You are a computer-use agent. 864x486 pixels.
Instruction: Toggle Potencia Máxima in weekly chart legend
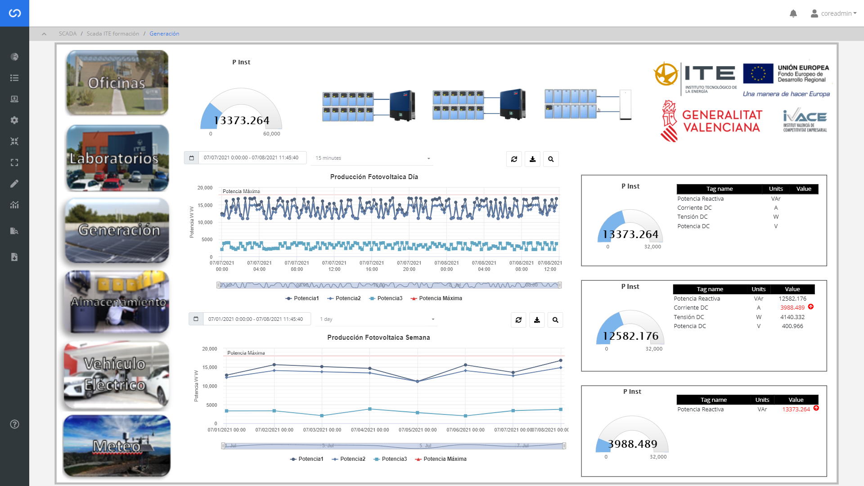click(441, 459)
